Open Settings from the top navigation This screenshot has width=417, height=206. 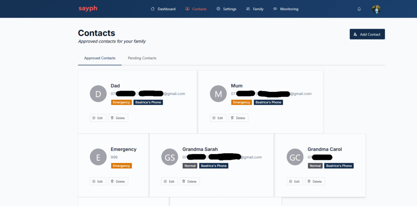[226, 9]
